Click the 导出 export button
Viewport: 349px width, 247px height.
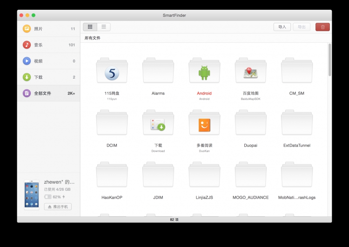tap(302, 27)
